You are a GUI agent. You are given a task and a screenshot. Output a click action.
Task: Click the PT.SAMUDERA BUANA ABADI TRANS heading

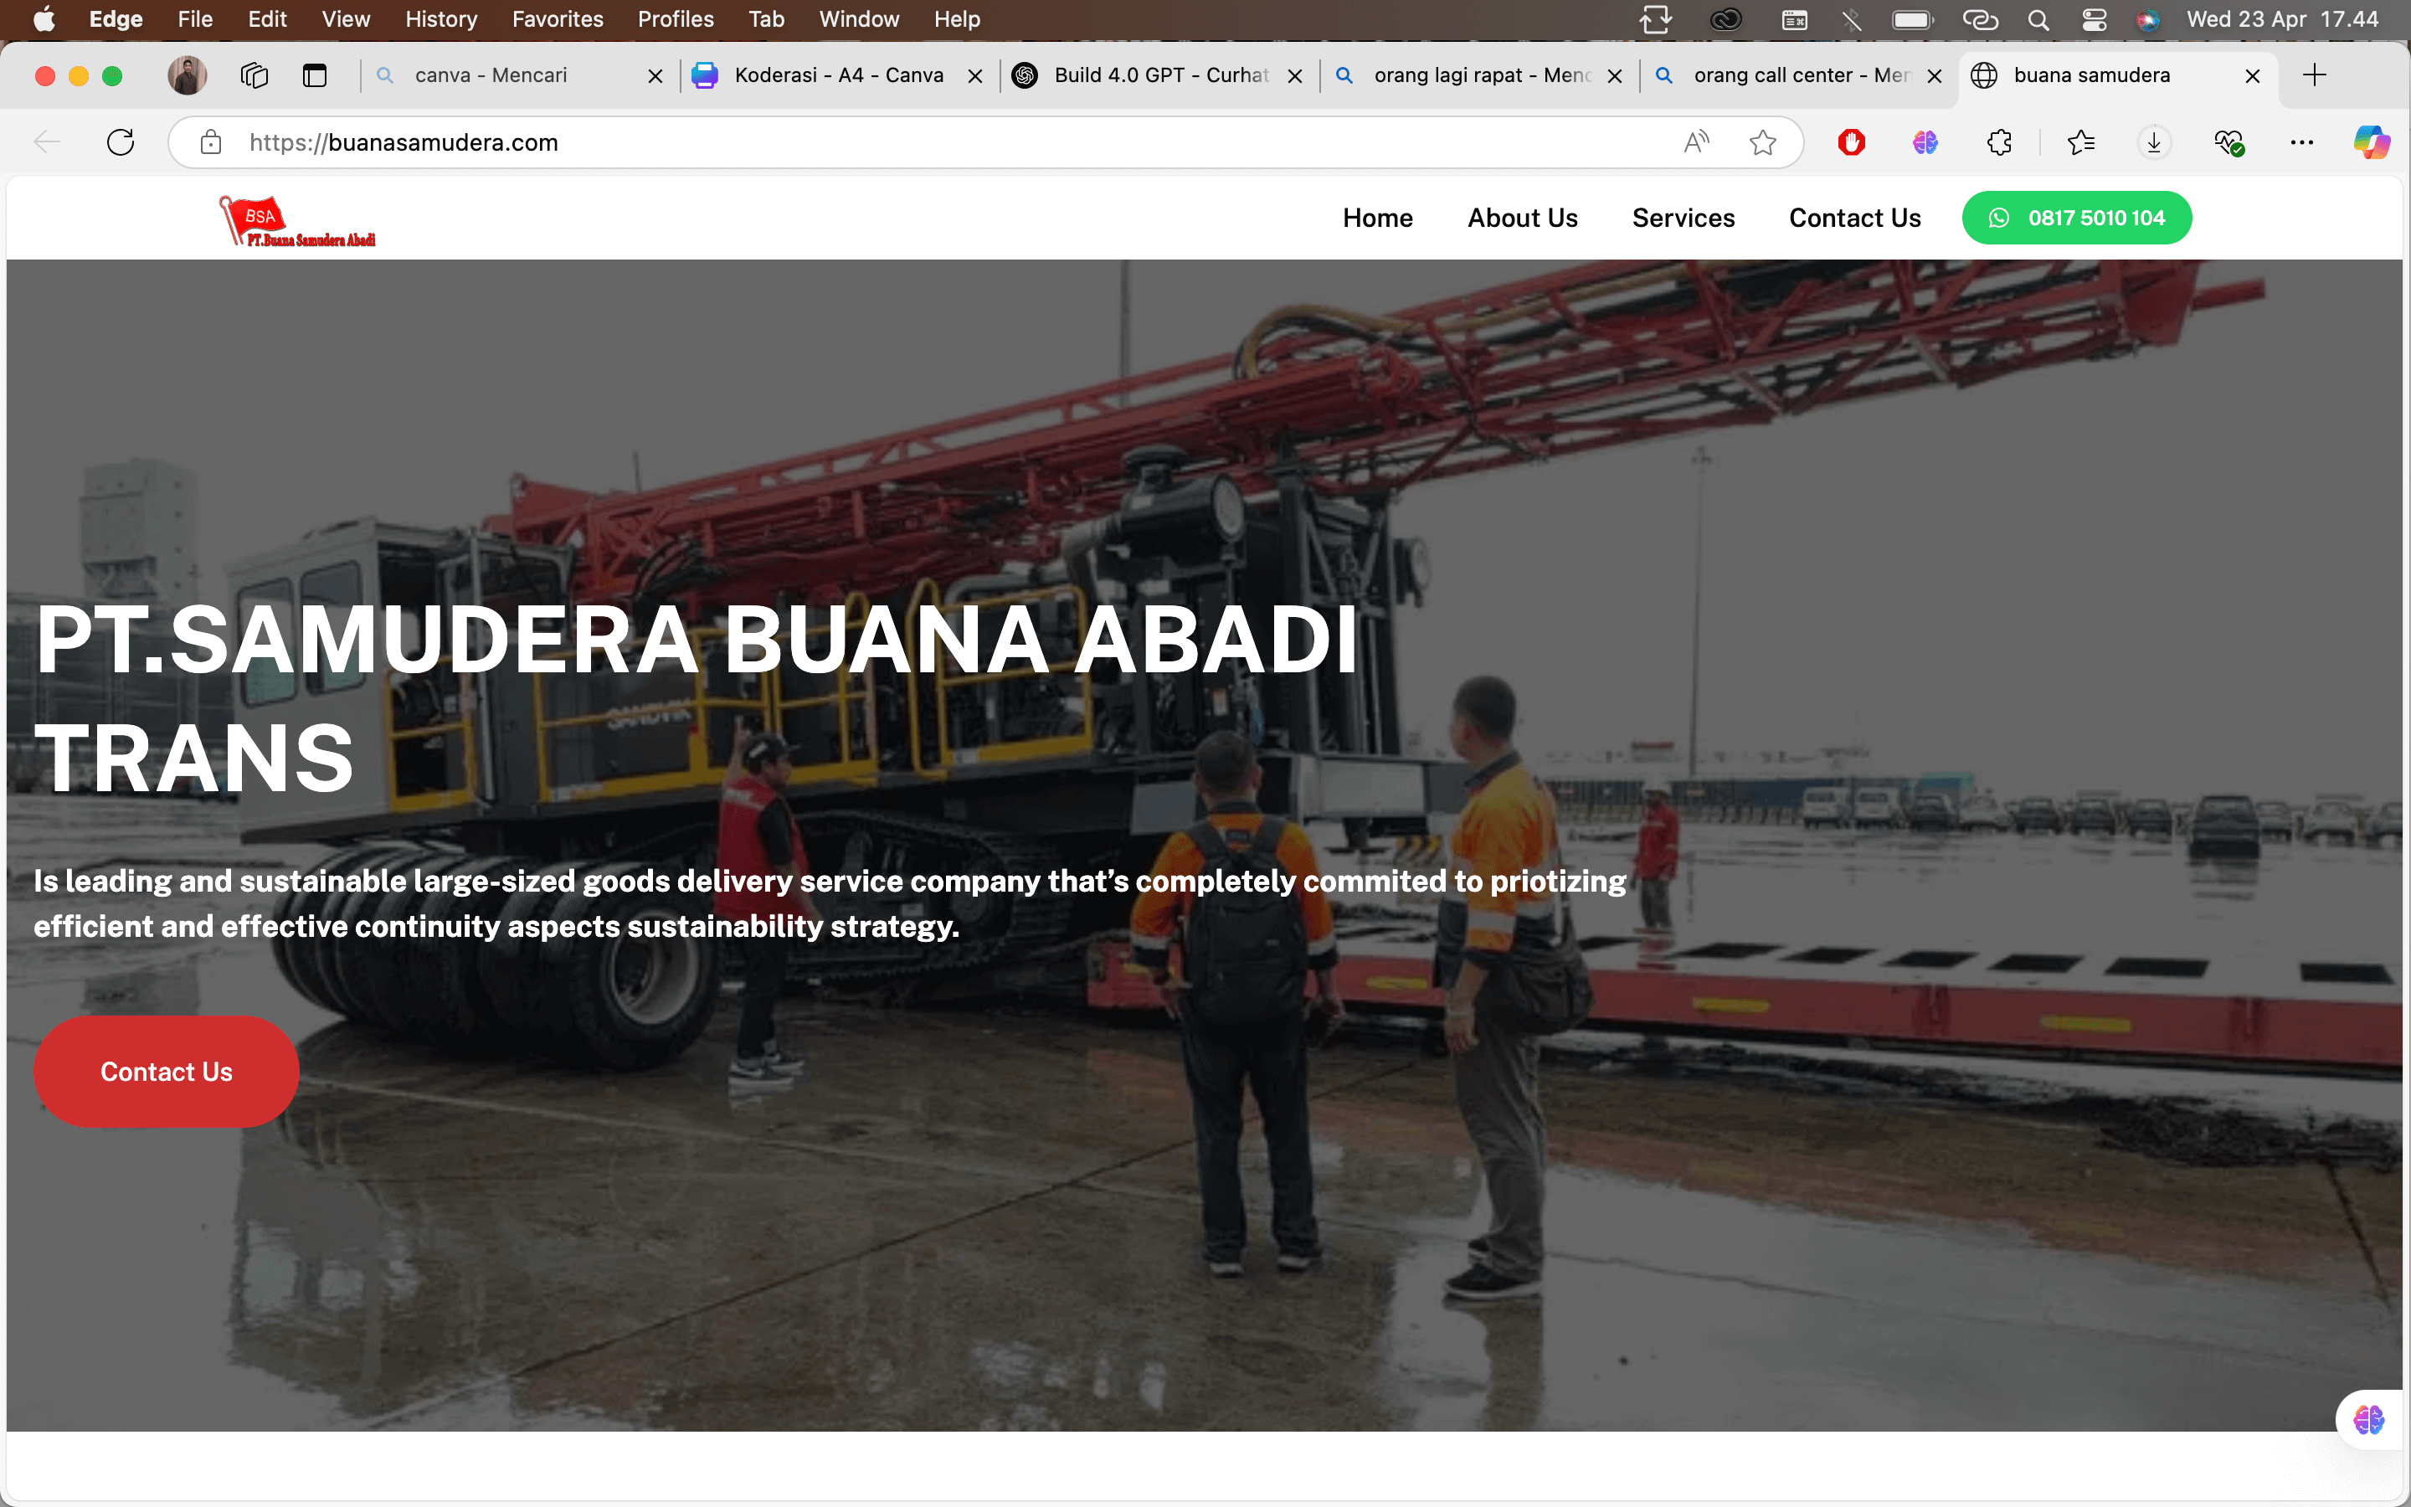[x=697, y=697]
